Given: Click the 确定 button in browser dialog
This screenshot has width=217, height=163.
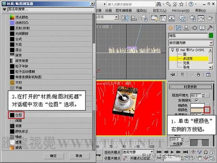Looking at the screenshot, I should [x=54, y=156].
